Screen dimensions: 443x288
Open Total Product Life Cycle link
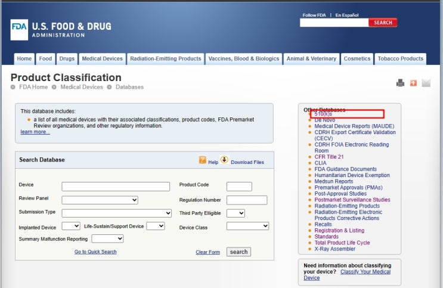click(342, 243)
